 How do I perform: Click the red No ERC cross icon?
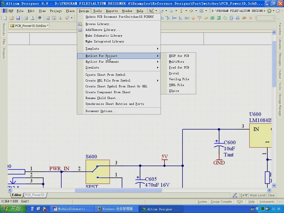click(x=251, y=18)
